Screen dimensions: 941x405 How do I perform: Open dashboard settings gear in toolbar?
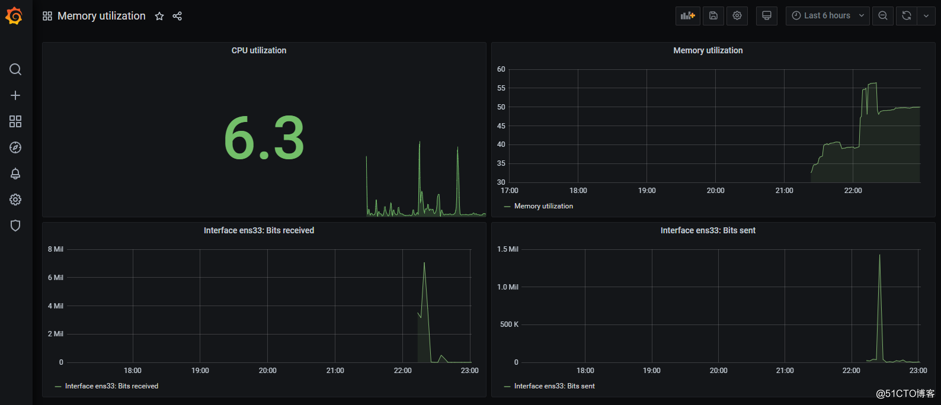pyautogui.click(x=737, y=16)
